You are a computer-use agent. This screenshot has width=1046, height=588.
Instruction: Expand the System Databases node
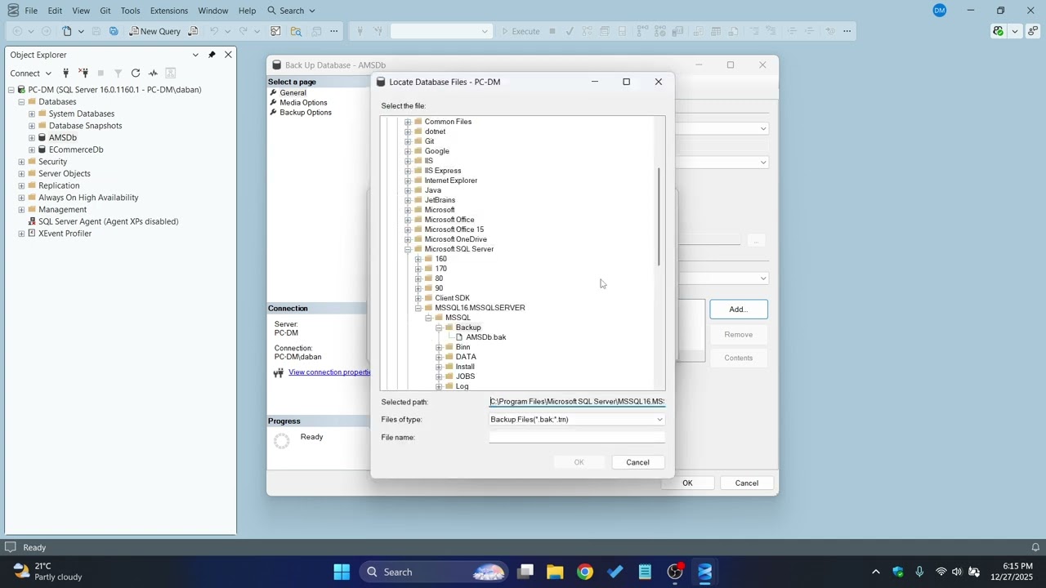(x=32, y=114)
